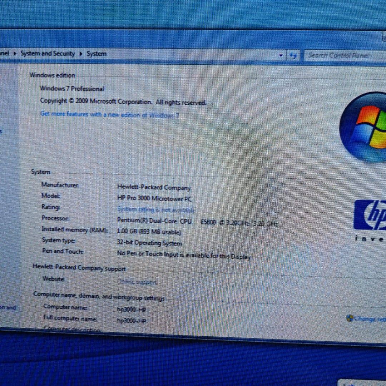Select Hewlett-Packard Company manufacturer value
386x386 pixels.
coord(154,187)
